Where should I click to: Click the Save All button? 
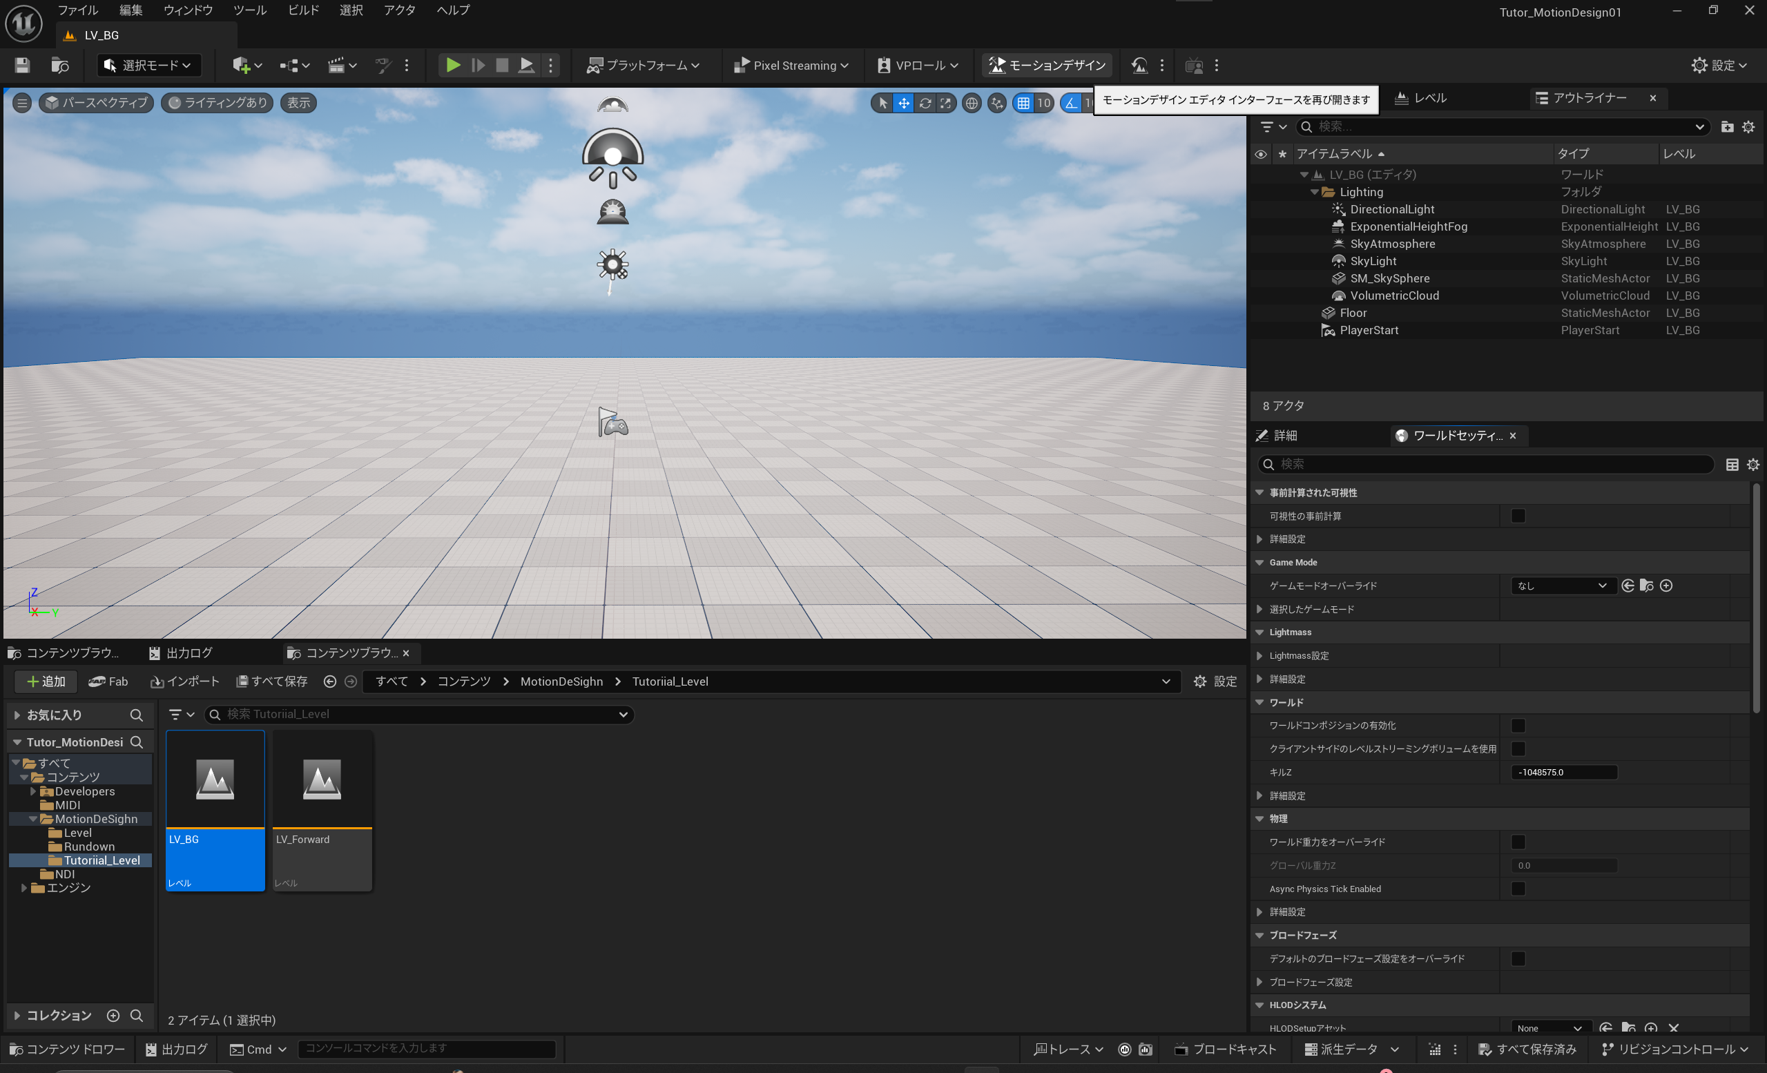click(x=272, y=681)
